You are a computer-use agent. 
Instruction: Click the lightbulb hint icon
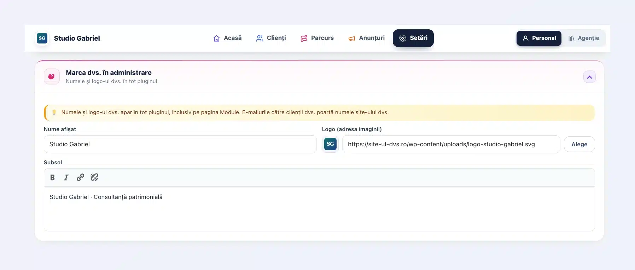tap(54, 112)
